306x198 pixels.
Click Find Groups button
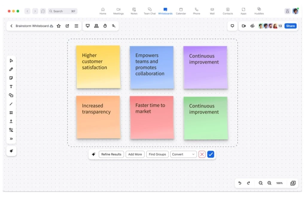(157, 154)
